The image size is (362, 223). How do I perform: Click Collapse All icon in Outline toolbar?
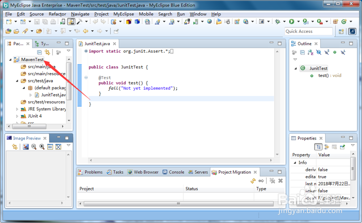302,52
